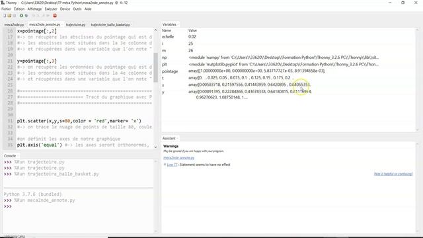
Task: Click the Resume debugging toolbar icon
Action: (48, 16)
